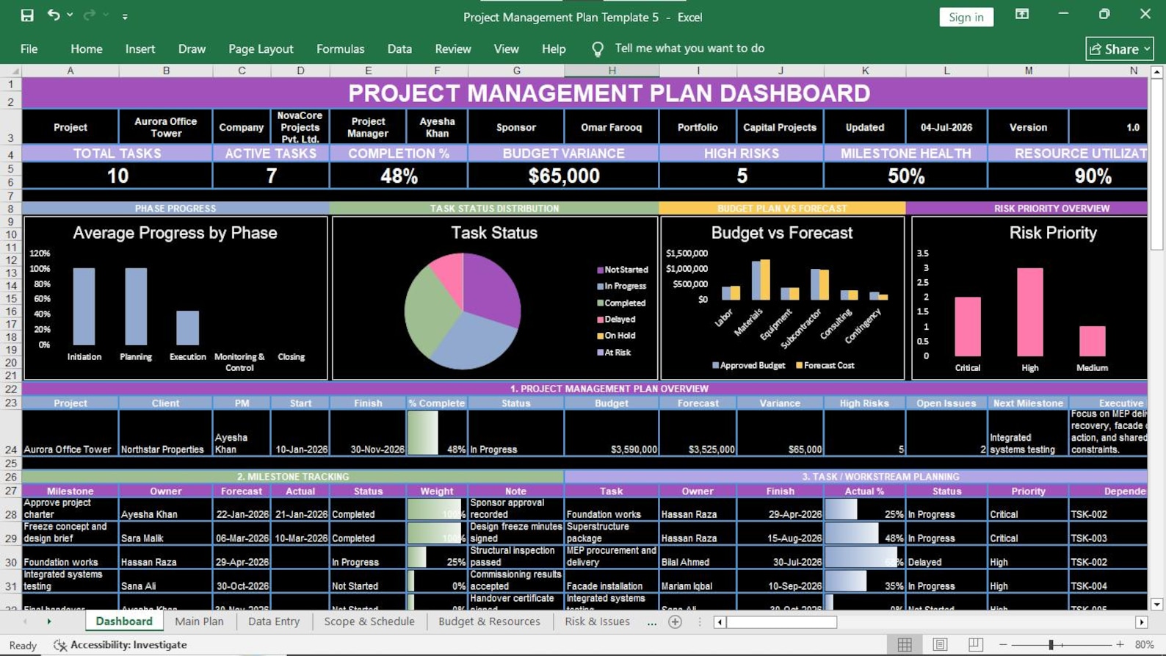Open the Review ribbon tab
This screenshot has width=1166, height=656.
pyautogui.click(x=453, y=49)
